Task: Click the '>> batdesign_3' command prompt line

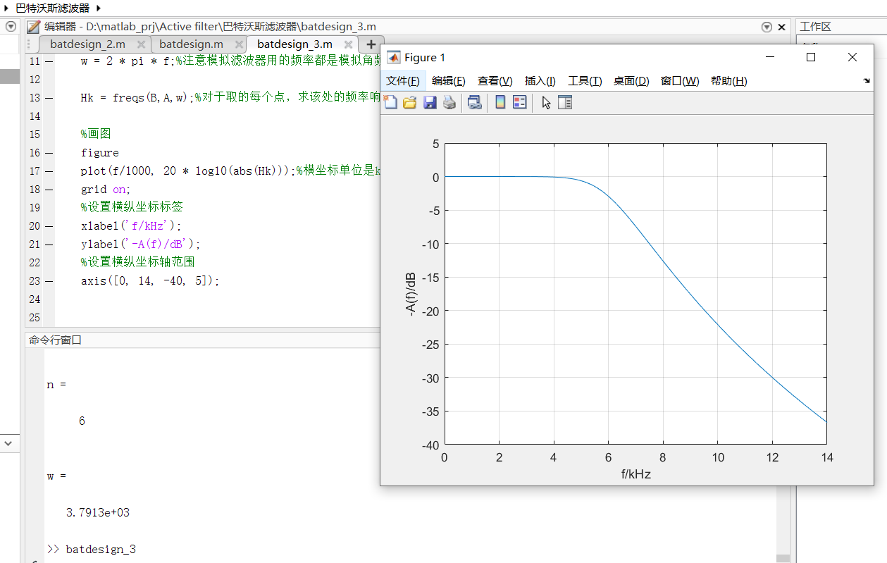Action: [x=91, y=549]
